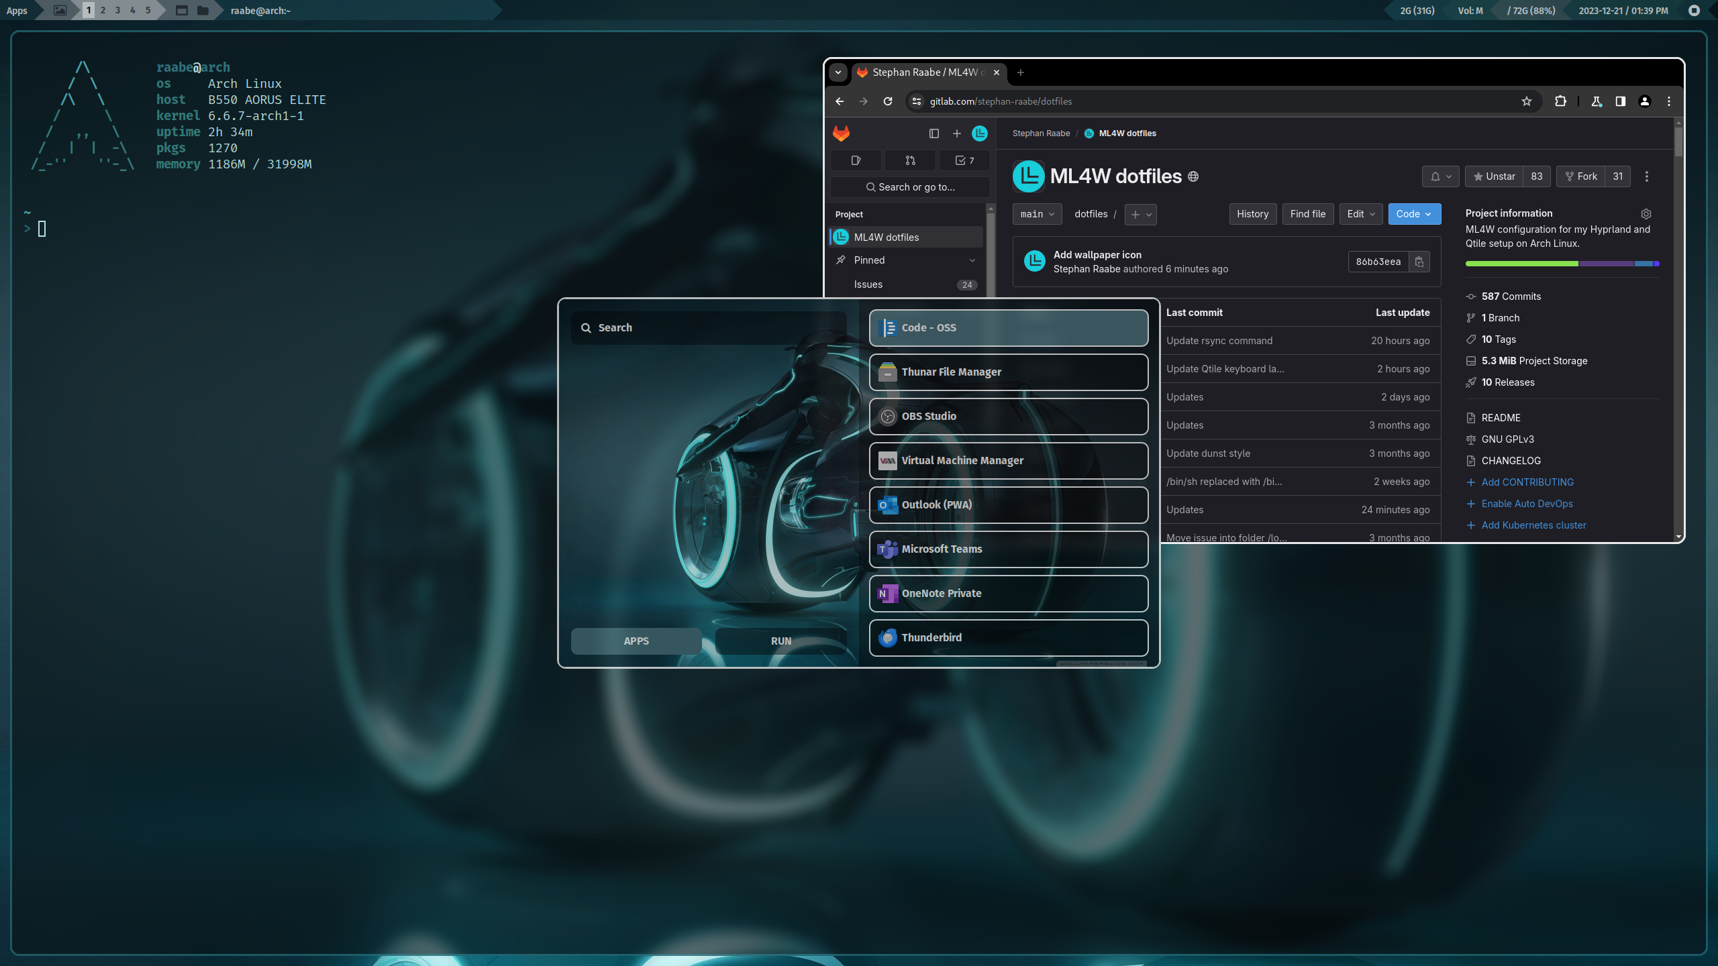The width and height of the screenshot is (1718, 966).
Task: Open repository History button
Action: click(1252, 214)
